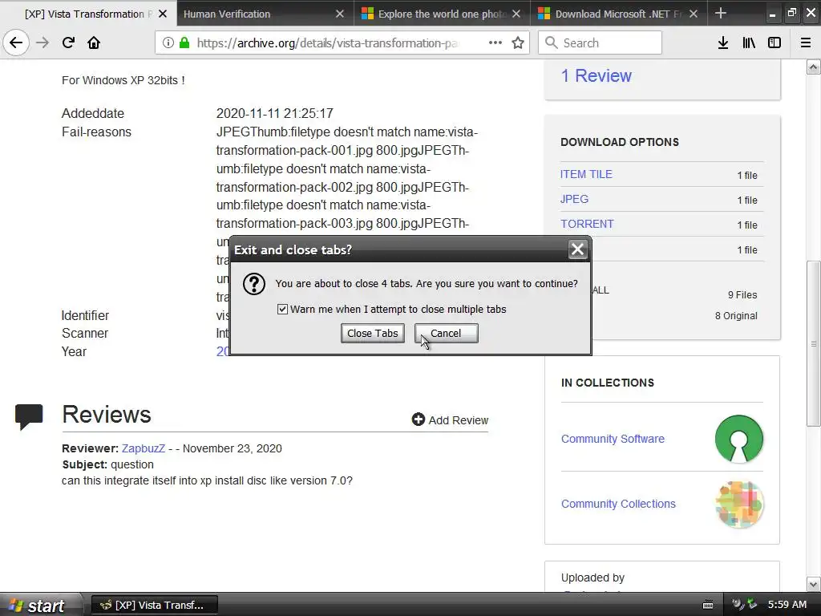Click the vertical scrollbar thumb
Image resolution: width=821 pixels, height=616 pixels.
pos(813,343)
